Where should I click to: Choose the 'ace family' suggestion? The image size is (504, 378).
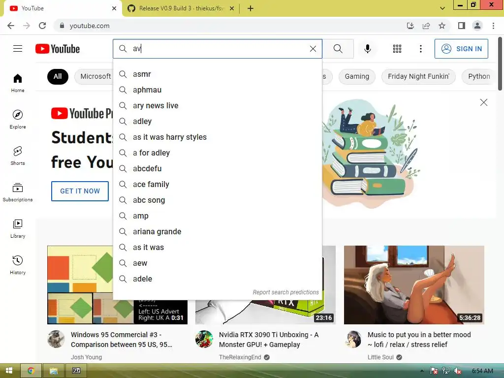218,185
